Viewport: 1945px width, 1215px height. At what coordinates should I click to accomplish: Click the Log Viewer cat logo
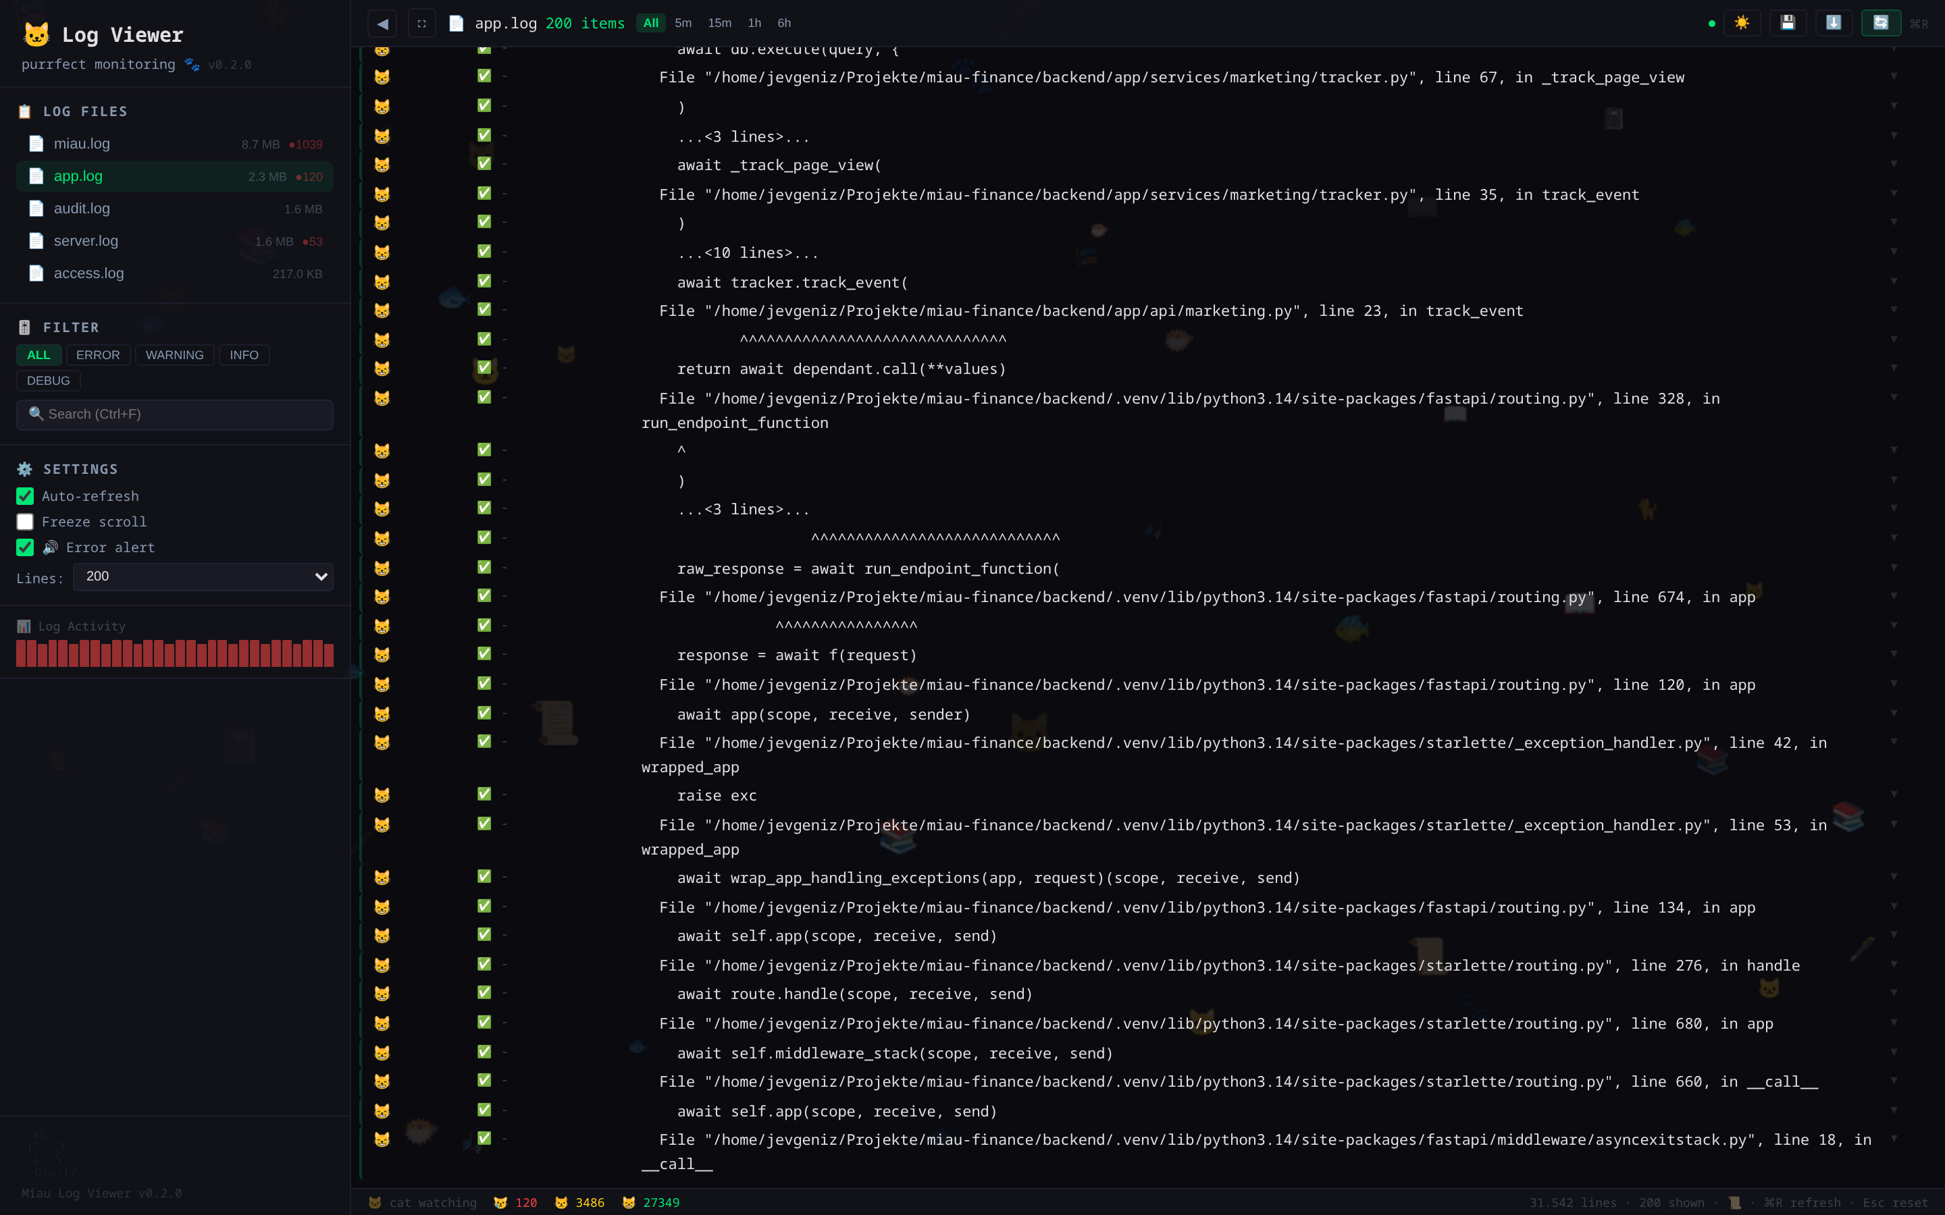point(36,34)
